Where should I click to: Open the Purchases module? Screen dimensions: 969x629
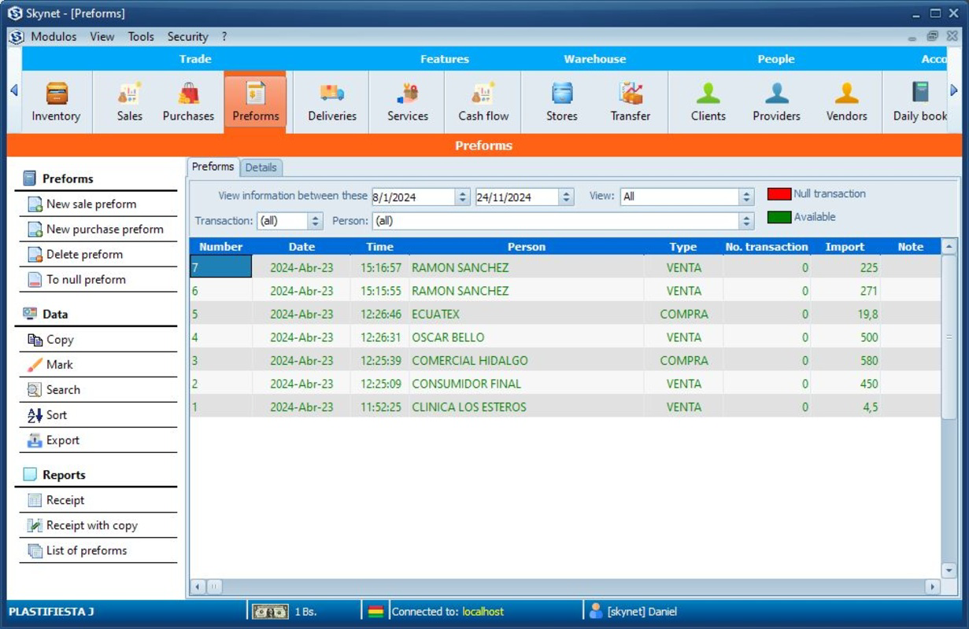188,102
